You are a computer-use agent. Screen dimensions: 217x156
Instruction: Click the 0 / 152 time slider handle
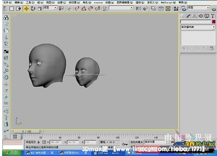[x=27, y=131]
